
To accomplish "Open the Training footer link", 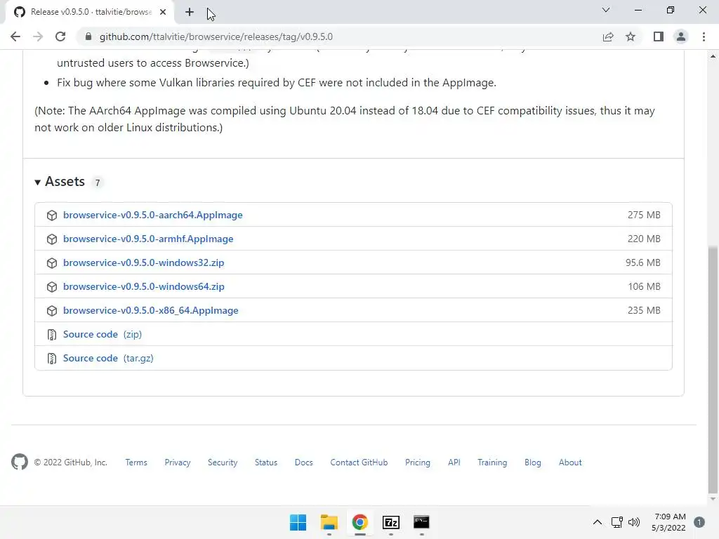I will (x=492, y=463).
